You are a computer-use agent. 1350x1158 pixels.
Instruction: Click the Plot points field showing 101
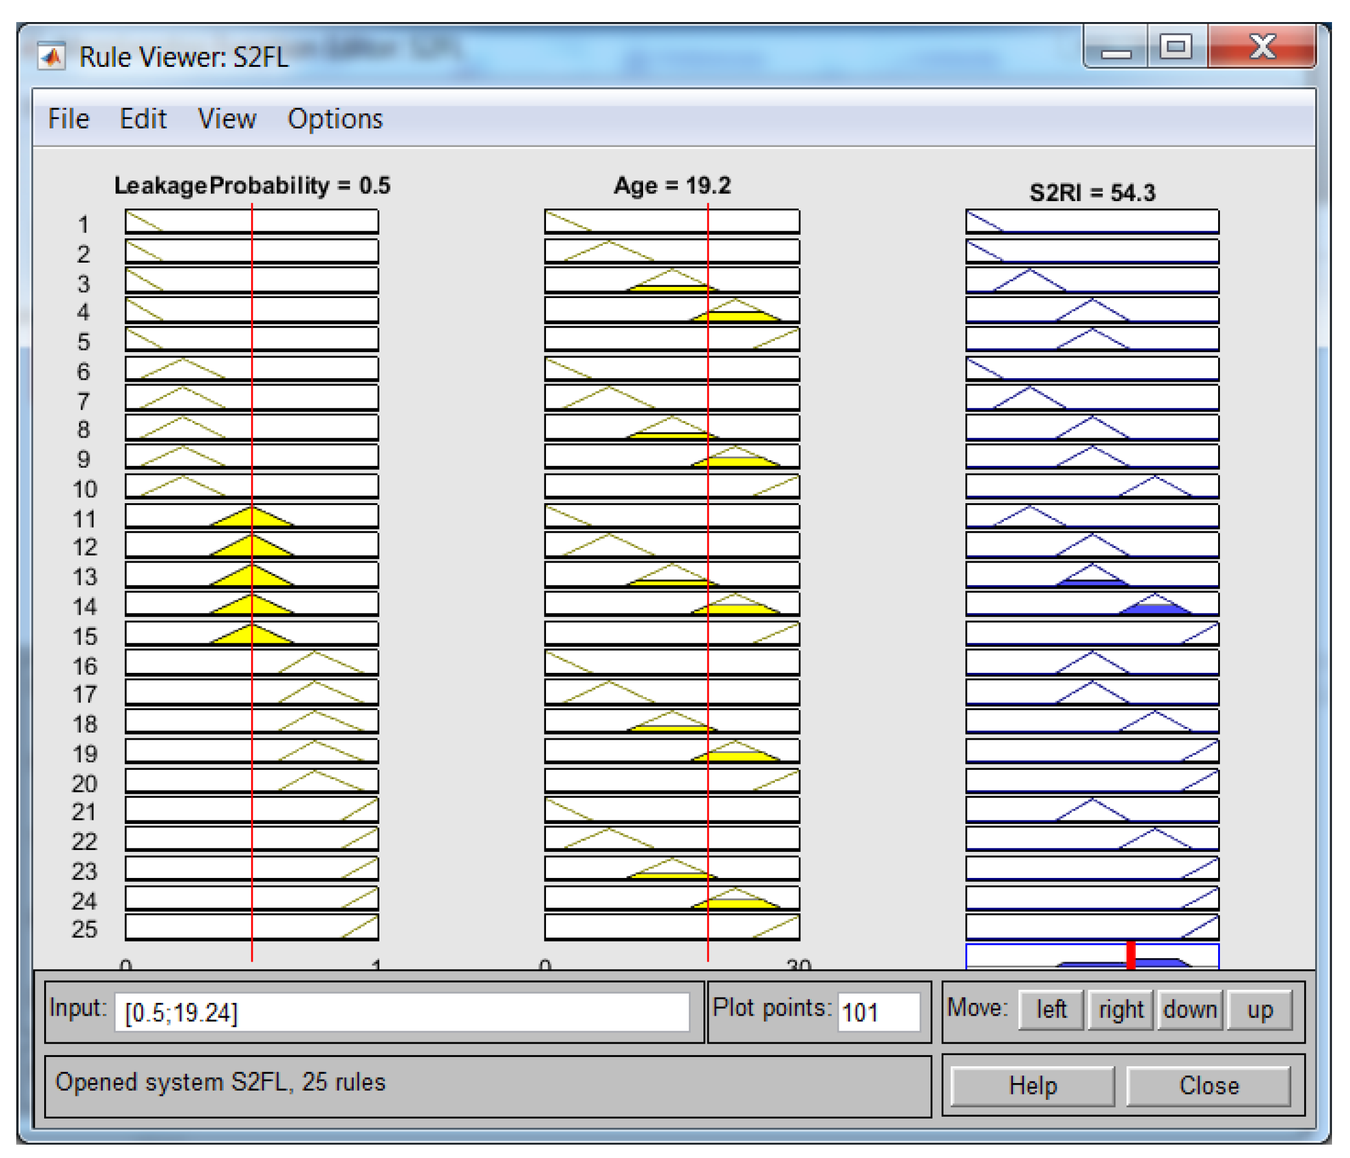tap(878, 1012)
